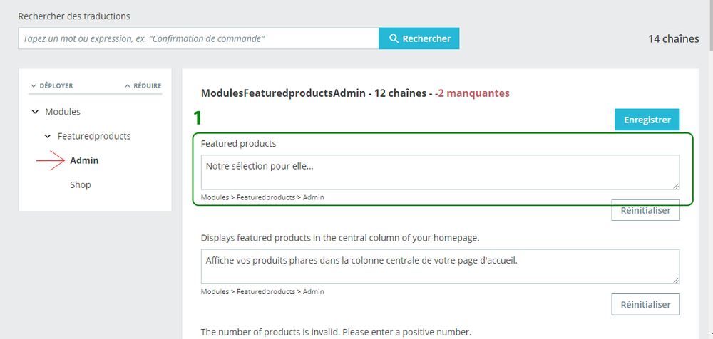Click the magnifier icon in the search button

click(393, 38)
